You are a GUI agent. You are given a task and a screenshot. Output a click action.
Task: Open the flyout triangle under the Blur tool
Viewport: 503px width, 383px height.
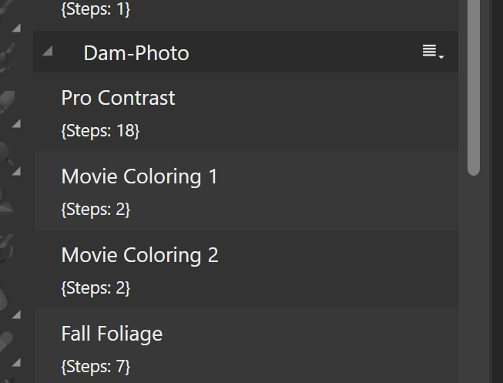click(x=16, y=314)
